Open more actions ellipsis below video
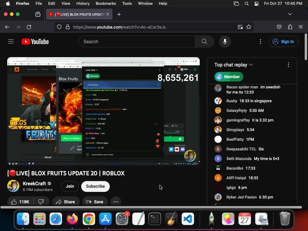 coord(116,202)
